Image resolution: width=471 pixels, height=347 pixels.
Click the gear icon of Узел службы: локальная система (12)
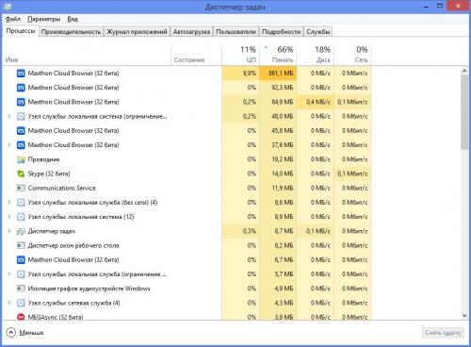click(21, 217)
